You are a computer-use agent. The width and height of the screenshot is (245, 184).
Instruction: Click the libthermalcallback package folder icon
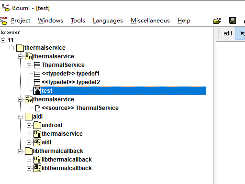click(29, 151)
